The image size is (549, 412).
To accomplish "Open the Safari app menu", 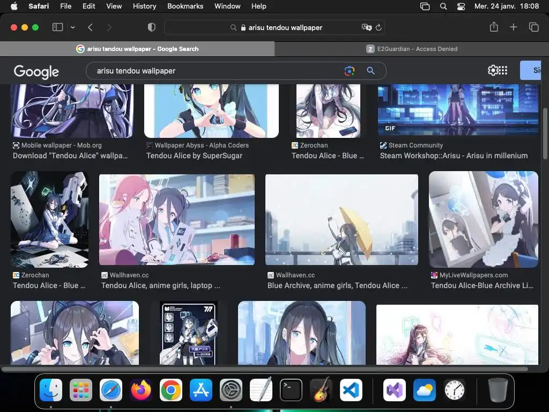I will click(x=39, y=6).
